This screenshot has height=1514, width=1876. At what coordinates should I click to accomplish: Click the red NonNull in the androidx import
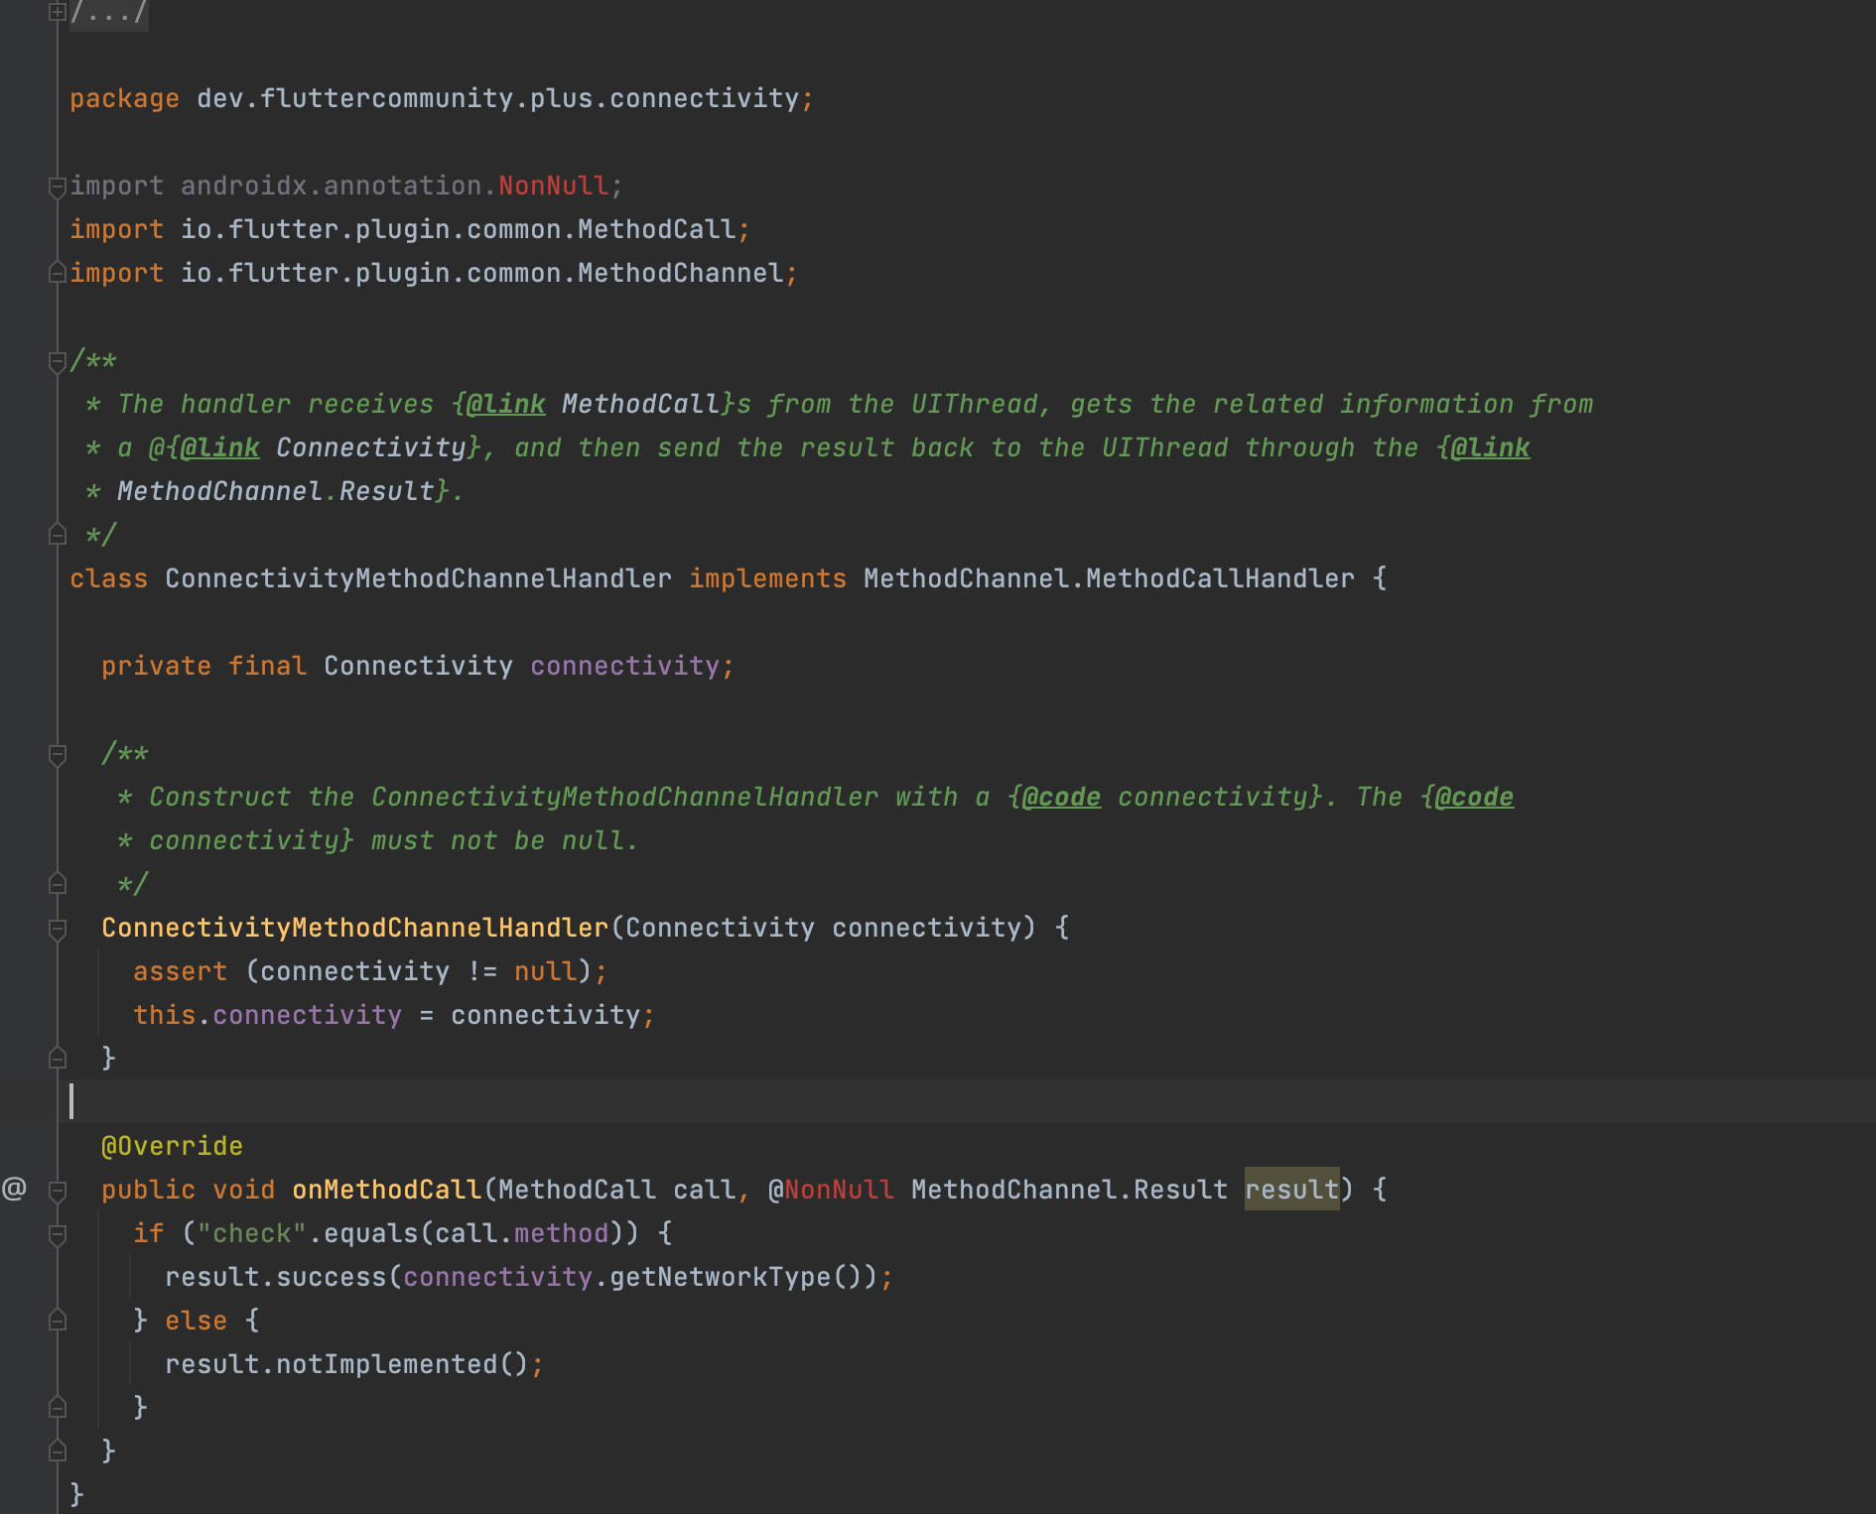click(x=553, y=186)
